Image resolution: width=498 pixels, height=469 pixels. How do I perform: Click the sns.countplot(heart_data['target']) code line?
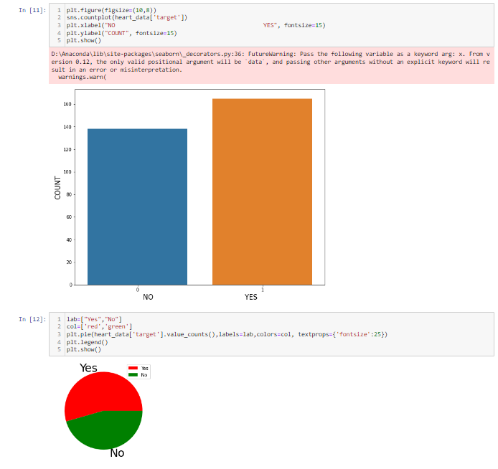pos(127,17)
